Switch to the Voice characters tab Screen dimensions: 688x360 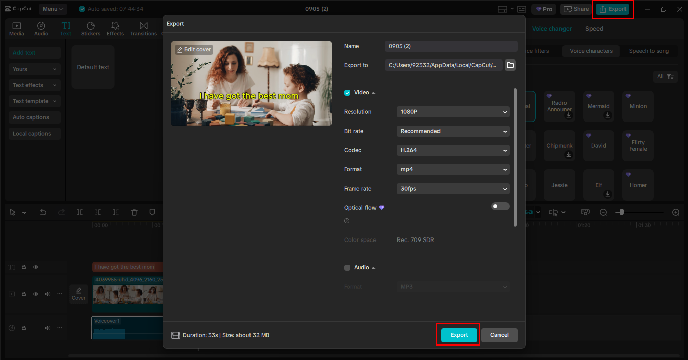(591, 51)
